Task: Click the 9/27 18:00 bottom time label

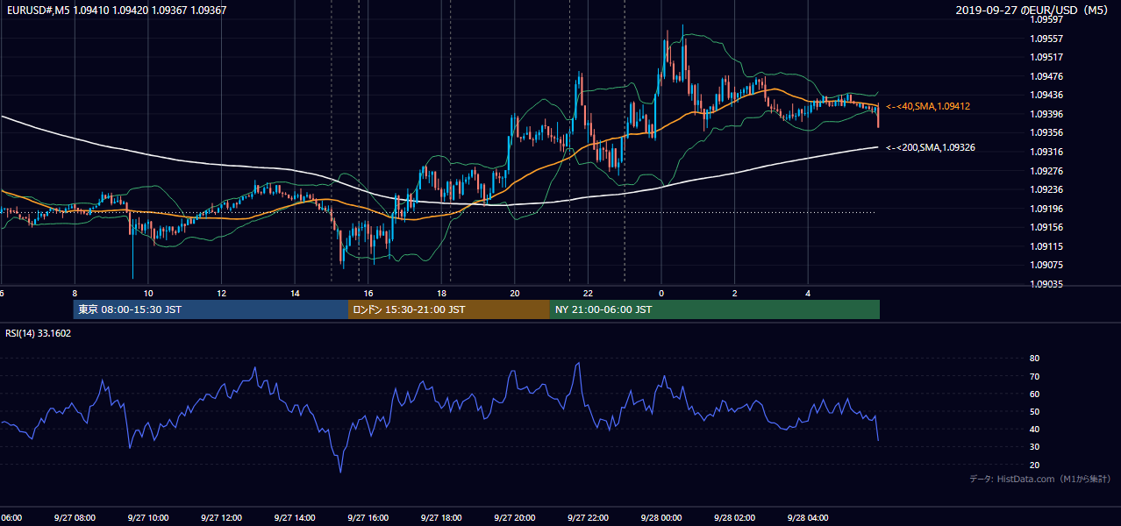Action: click(440, 517)
